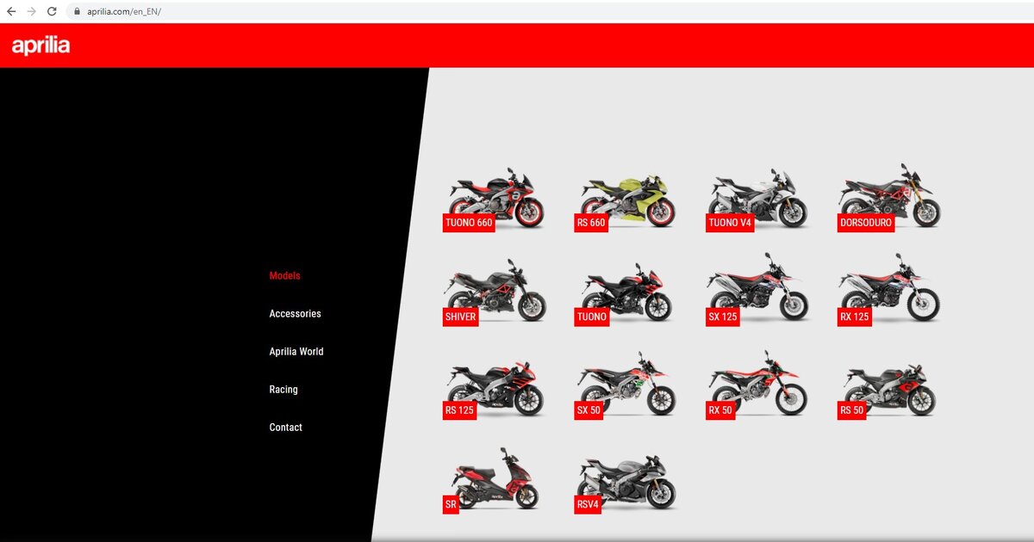Select the SX 50 label
Viewport: 1034px width, 542px height.
click(x=589, y=410)
